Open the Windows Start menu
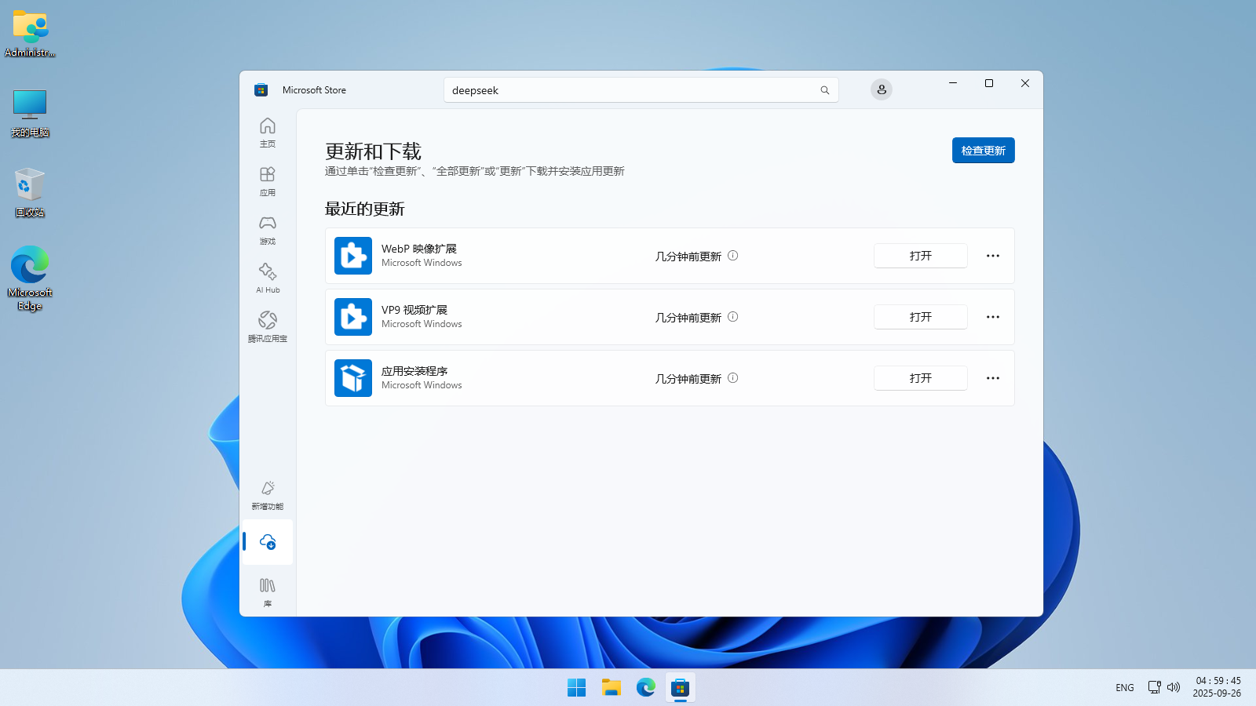The height and width of the screenshot is (706, 1256). tap(577, 688)
